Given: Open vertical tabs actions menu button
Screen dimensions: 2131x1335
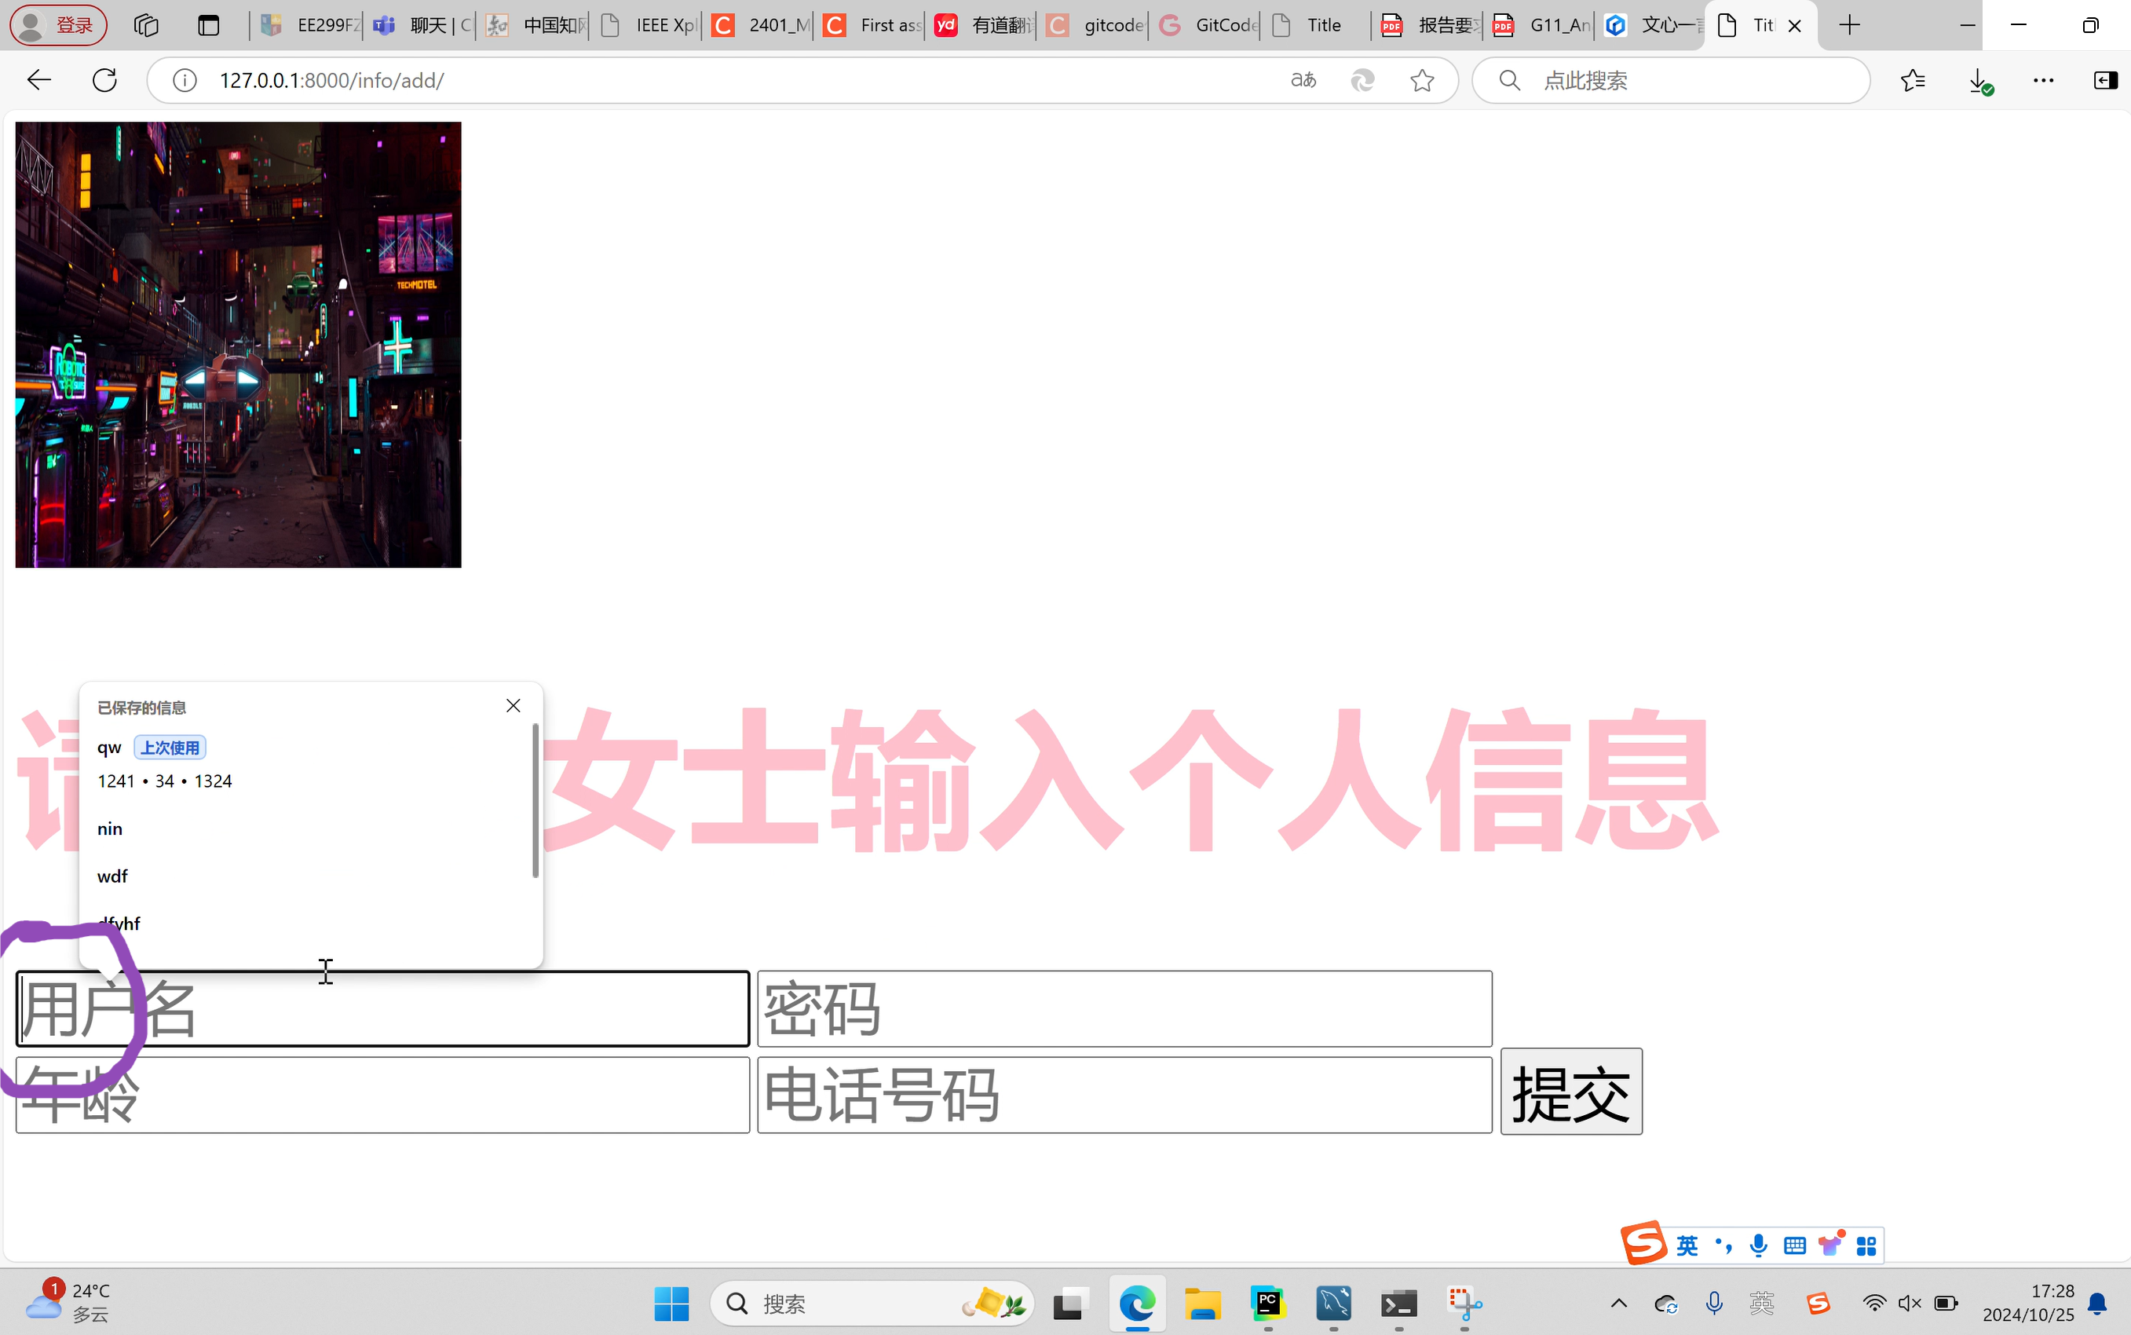Looking at the screenshot, I should pyautogui.click(x=208, y=24).
